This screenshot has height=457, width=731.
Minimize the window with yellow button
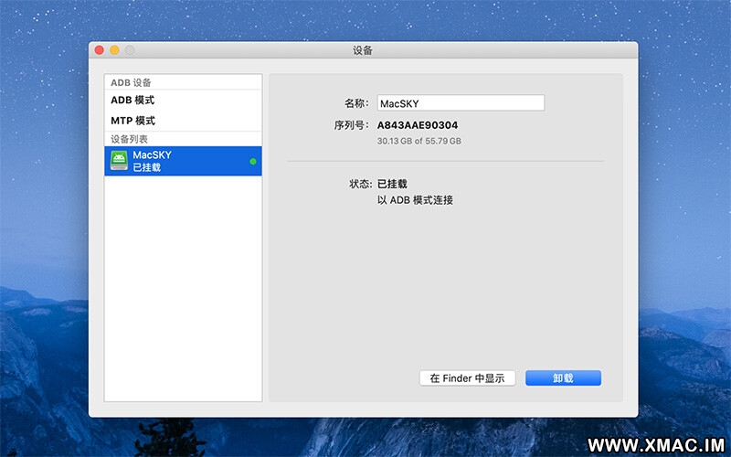coord(115,50)
